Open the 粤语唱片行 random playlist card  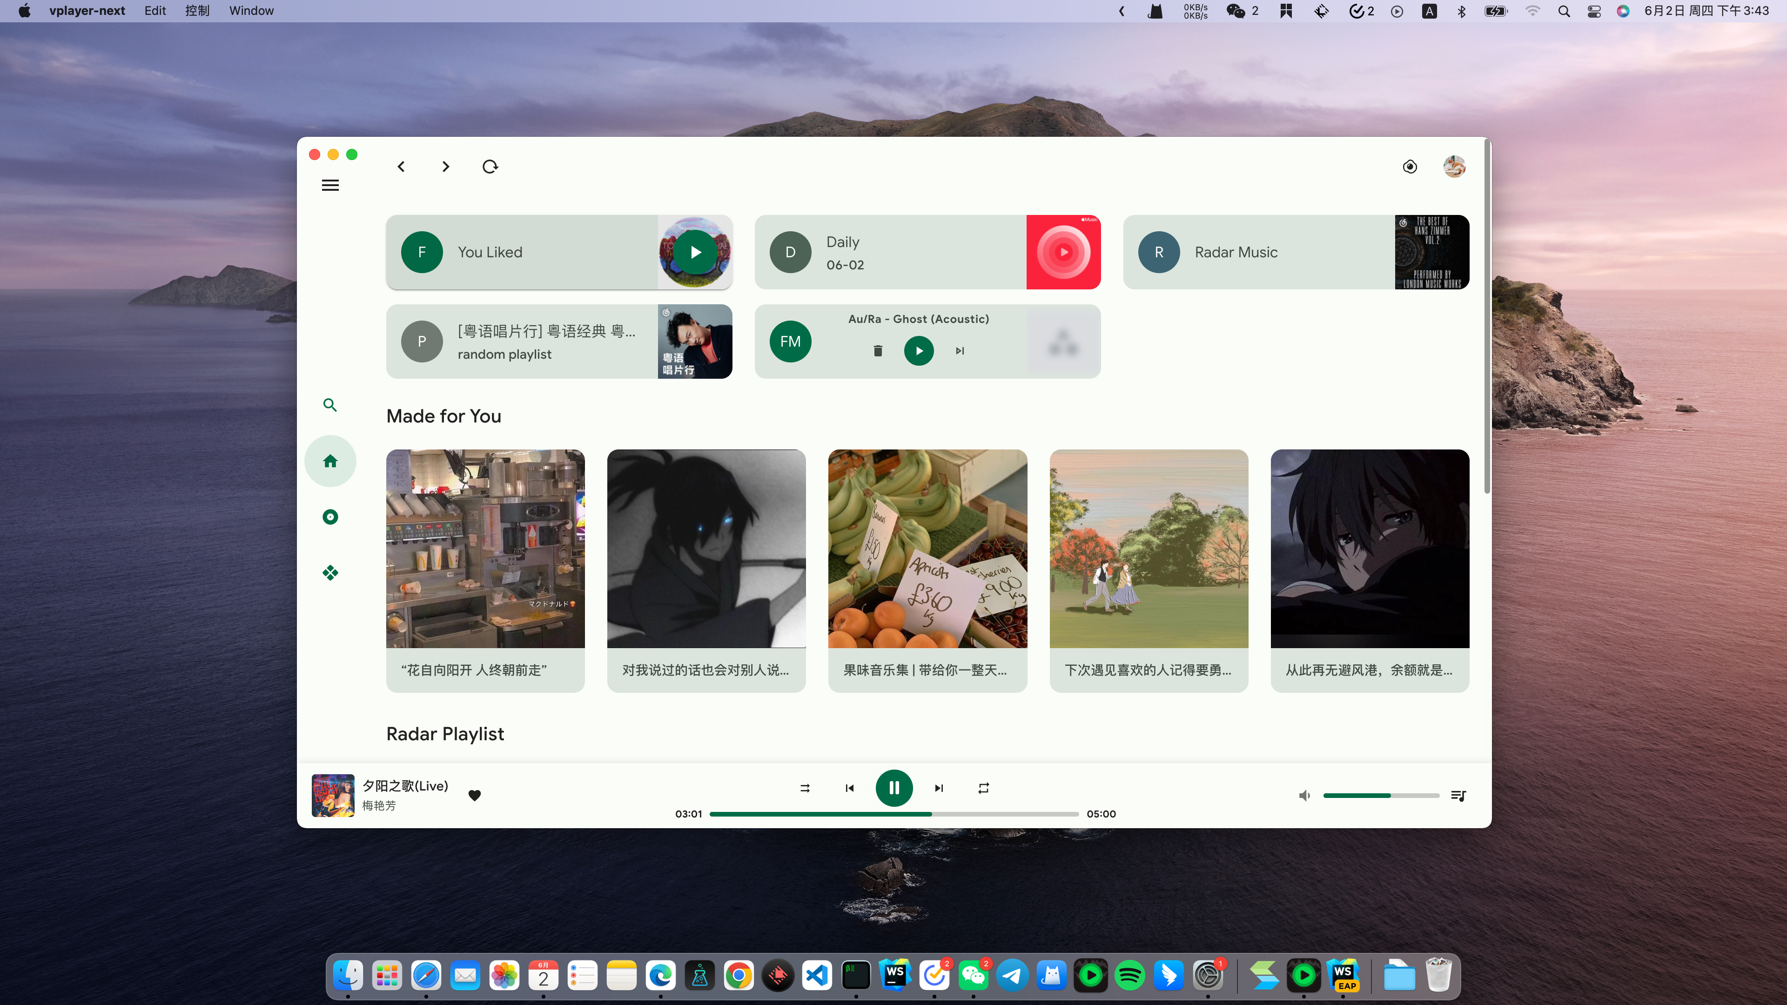click(559, 341)
